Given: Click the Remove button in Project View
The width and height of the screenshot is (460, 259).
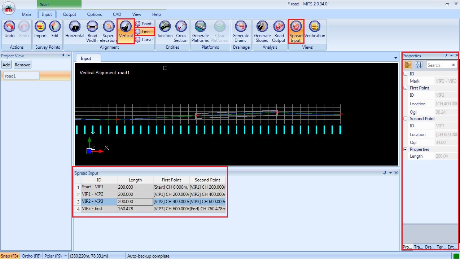Looking at the screenshot, I should coord(22,65).
